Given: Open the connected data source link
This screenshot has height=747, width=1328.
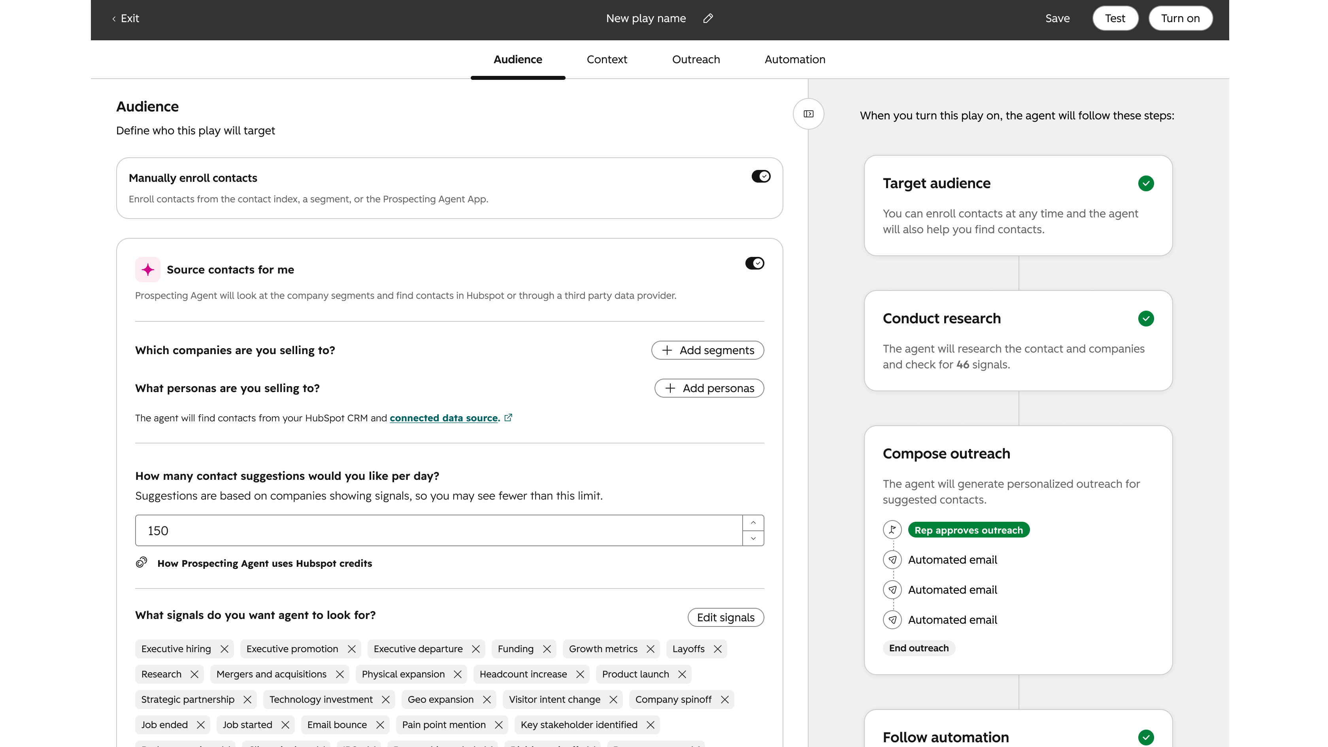Looking at the screenshot, I should coord(444,418).
